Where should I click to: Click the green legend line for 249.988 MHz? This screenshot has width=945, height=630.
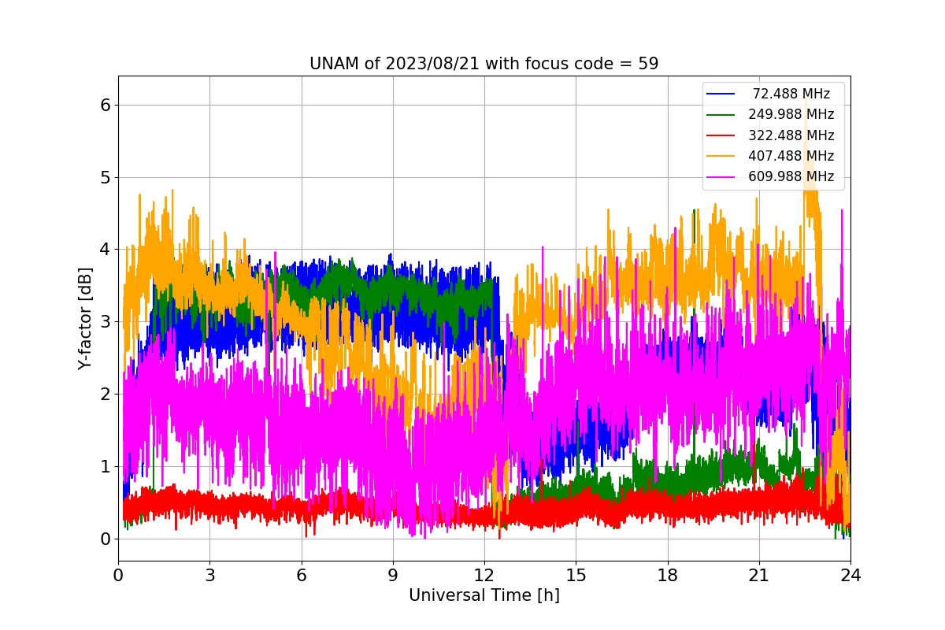coord(721,115)
